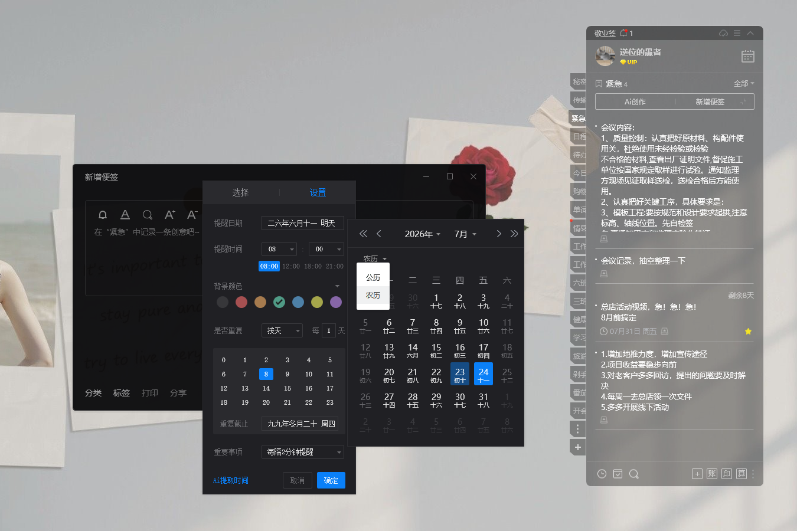Screen dimensions: 797x531
Task: Open the 紧急 side tab
Action: 578,119
